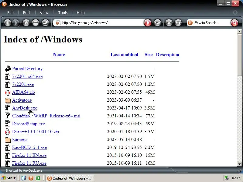Screen dimensions: 243x182
Task: Select the Index of /Windows taskbar button
Action: point(70,178)
